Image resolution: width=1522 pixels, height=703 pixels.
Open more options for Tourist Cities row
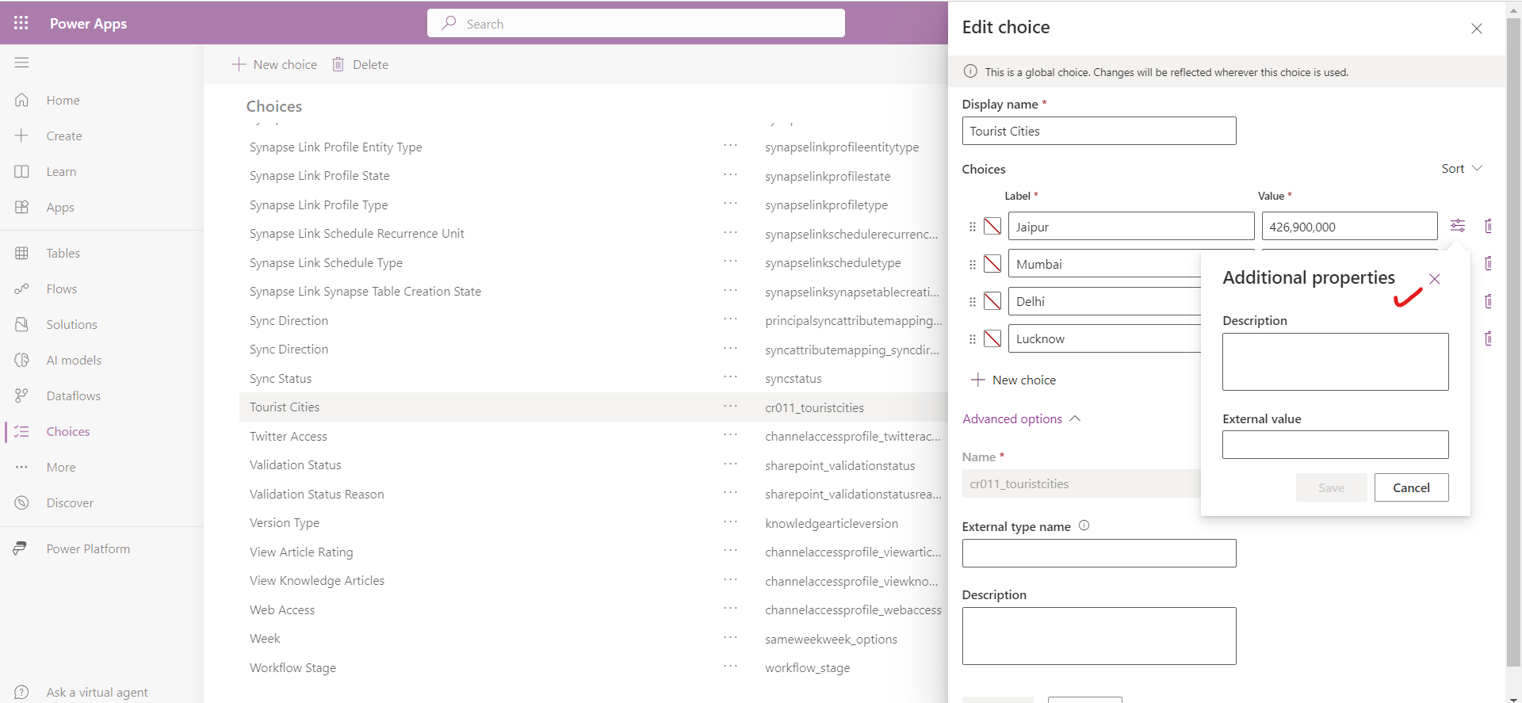[730, 407]
